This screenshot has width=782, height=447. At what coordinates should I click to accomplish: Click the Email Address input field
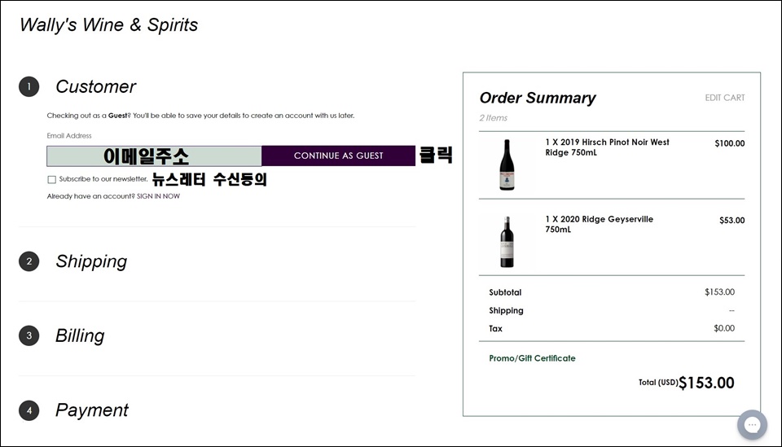154,156
